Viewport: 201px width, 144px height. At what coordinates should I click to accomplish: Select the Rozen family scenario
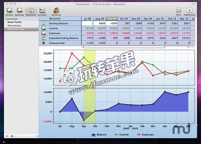pos(14,22)
